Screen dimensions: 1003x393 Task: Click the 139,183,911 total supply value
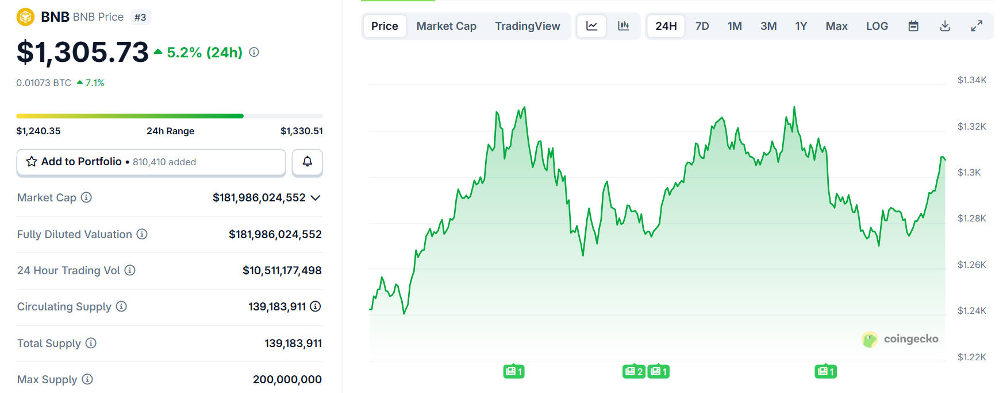pos(293,343)
